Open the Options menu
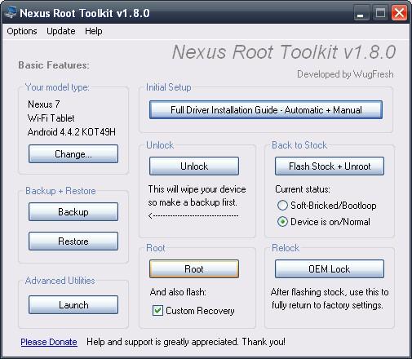 [x=22, y=31]
